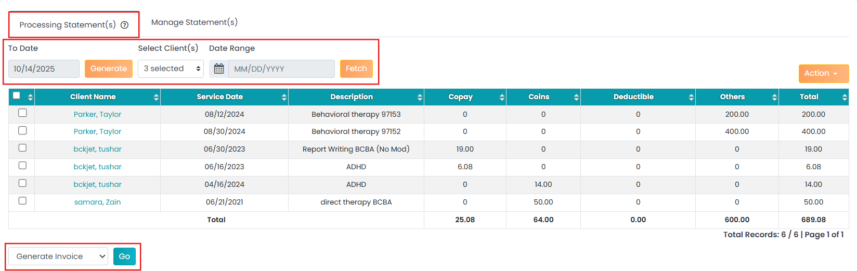Check the box for 08/12/2024 Parker, Taylor row

click(22, 113)
